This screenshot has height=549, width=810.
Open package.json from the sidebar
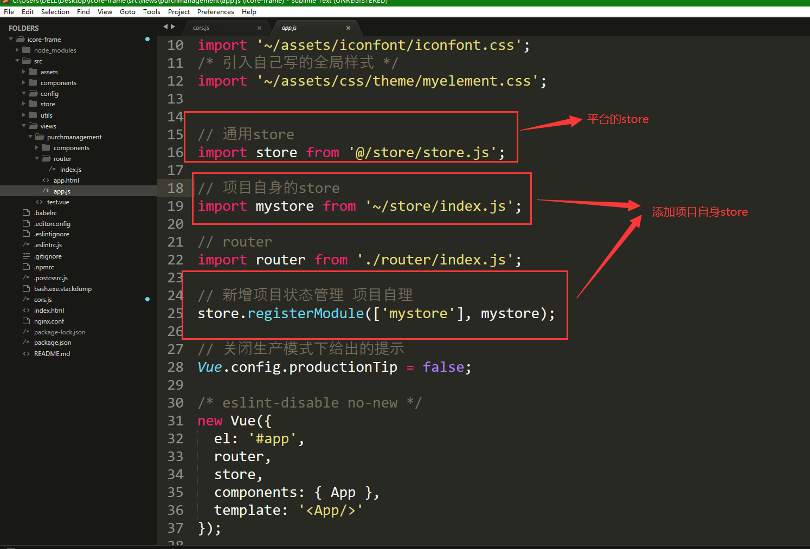click(53, 343)
